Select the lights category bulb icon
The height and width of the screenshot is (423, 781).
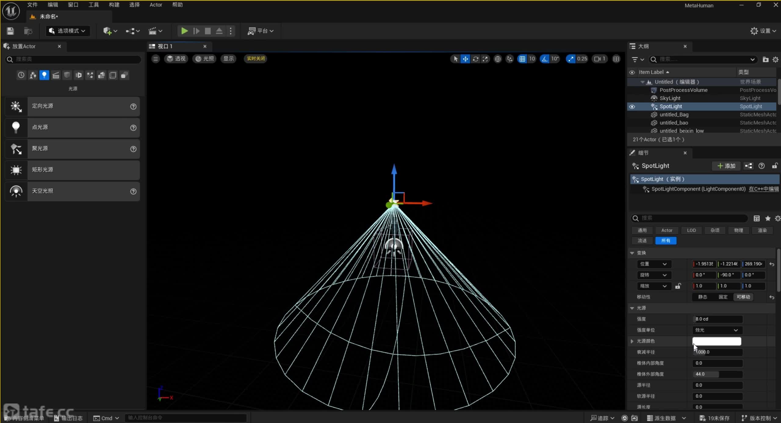click(x=44, y=75)
